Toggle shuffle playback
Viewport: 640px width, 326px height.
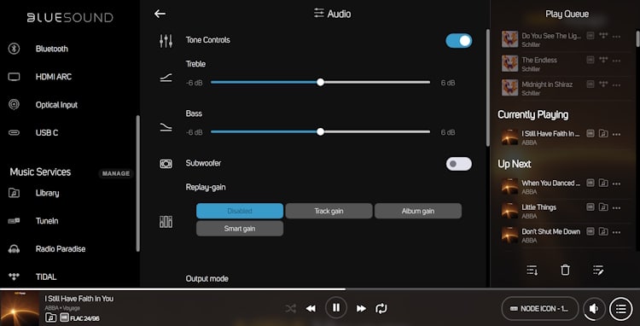point(291,308)
